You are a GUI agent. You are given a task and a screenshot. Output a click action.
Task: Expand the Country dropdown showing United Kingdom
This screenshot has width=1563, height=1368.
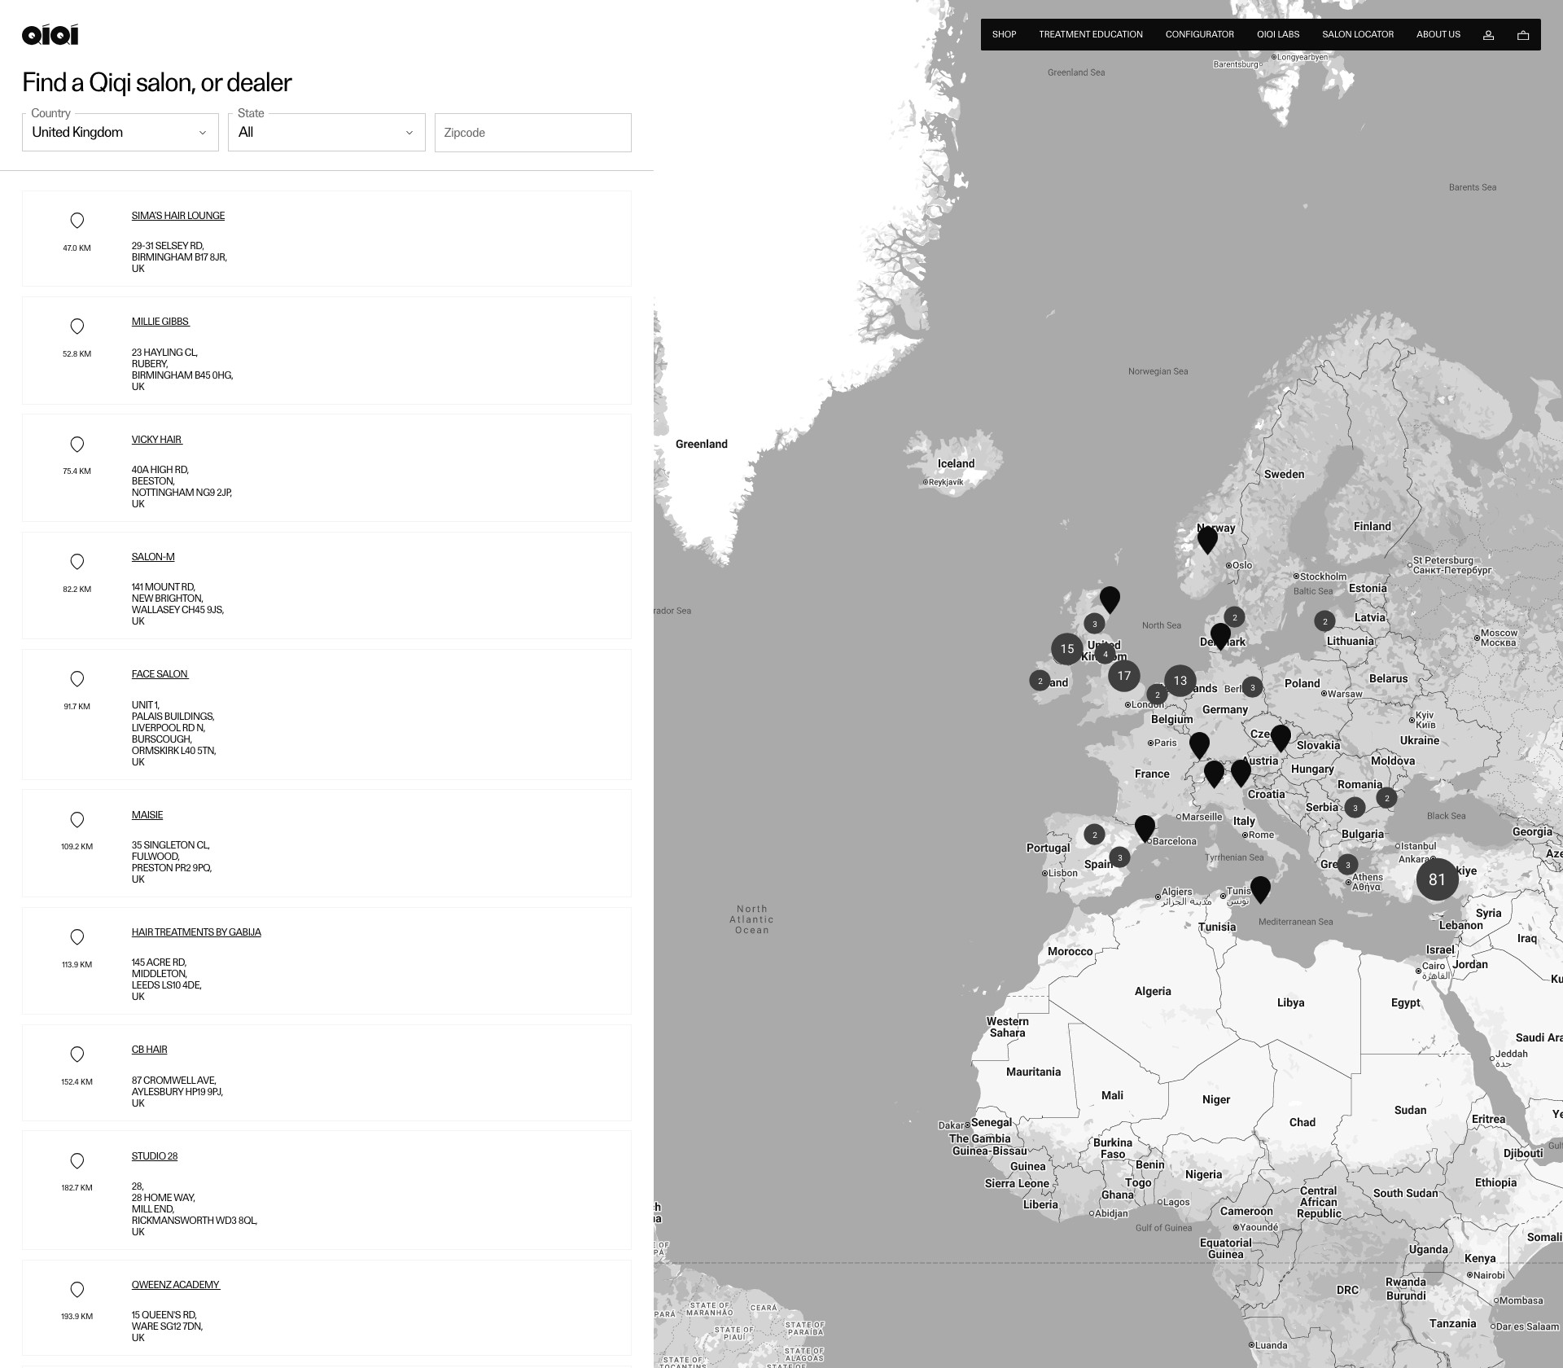(x=120, y=132)
